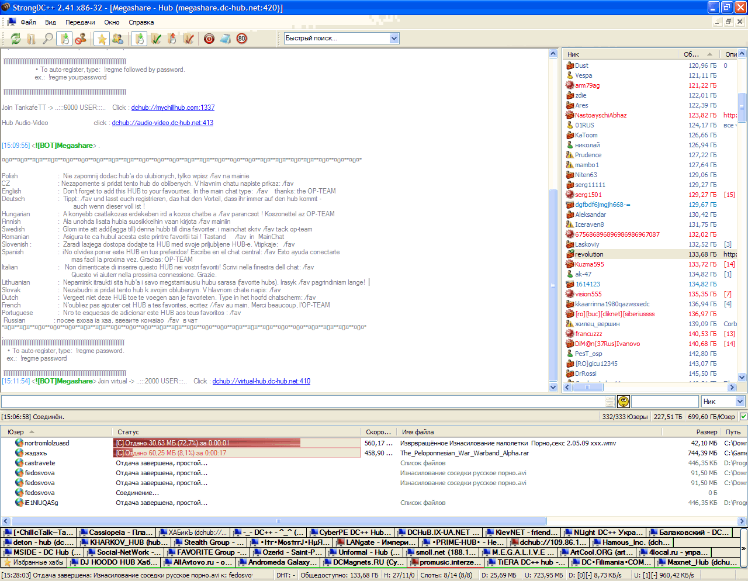This screenshot has height=581, width=748.
Task: Click the green Reconnect arrows icon
Action: tap(16, 39)
